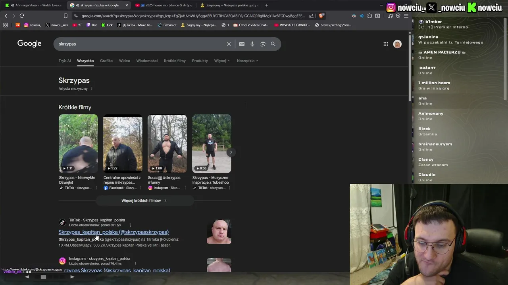Screen dimensions: 508x285
Task: Select the Krótkie filmy search tab
Action: tap(175, 61)
